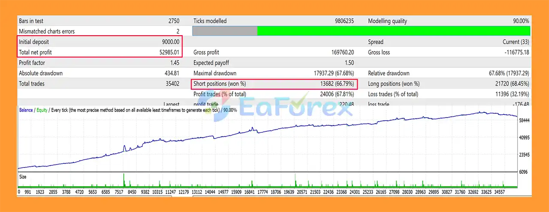Click the Profit factor value 1.45
Screen dimensions: 549x212
174,63
